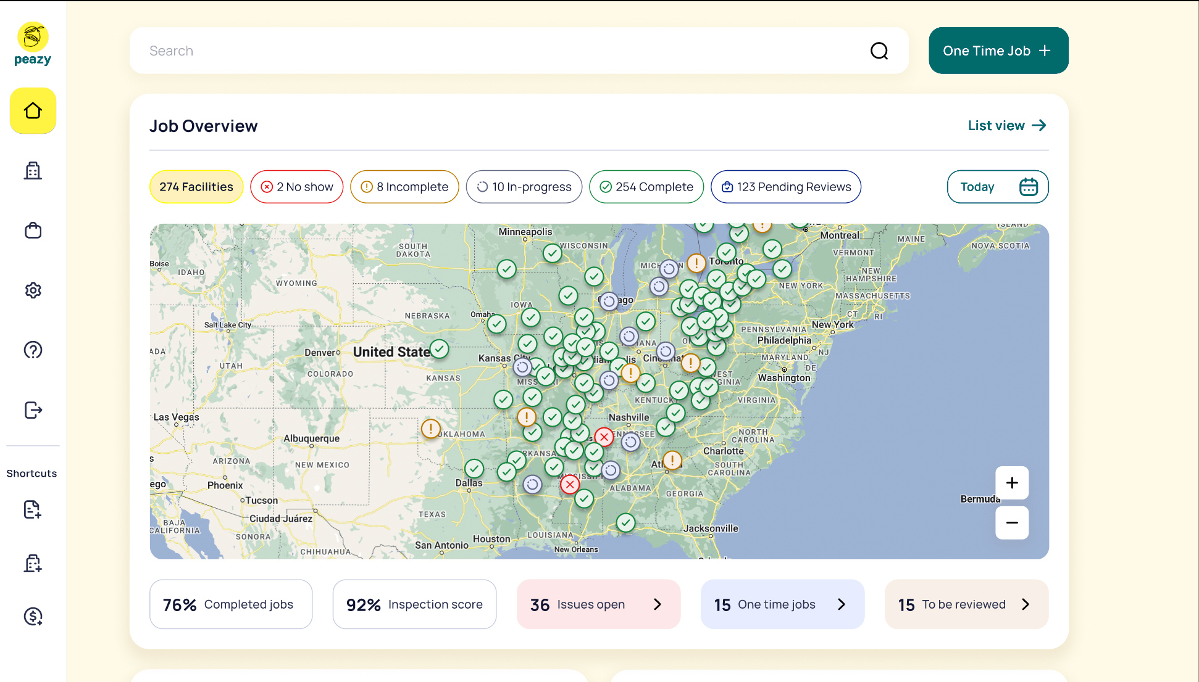Toggle the 10 In-progress filter chip

coord(524,187)
